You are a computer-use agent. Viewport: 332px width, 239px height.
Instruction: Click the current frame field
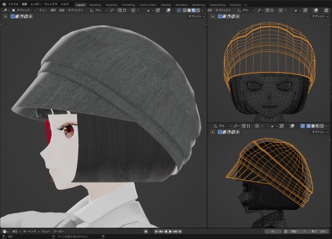(x=273, y=232)
